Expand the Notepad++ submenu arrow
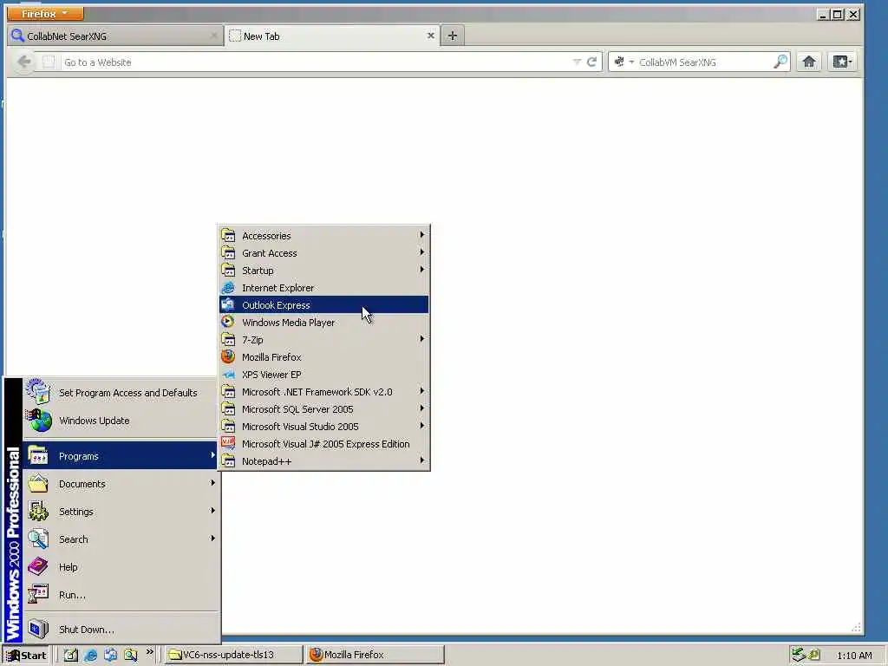Viewport: 888px width, 666px height. click(422, 460)
